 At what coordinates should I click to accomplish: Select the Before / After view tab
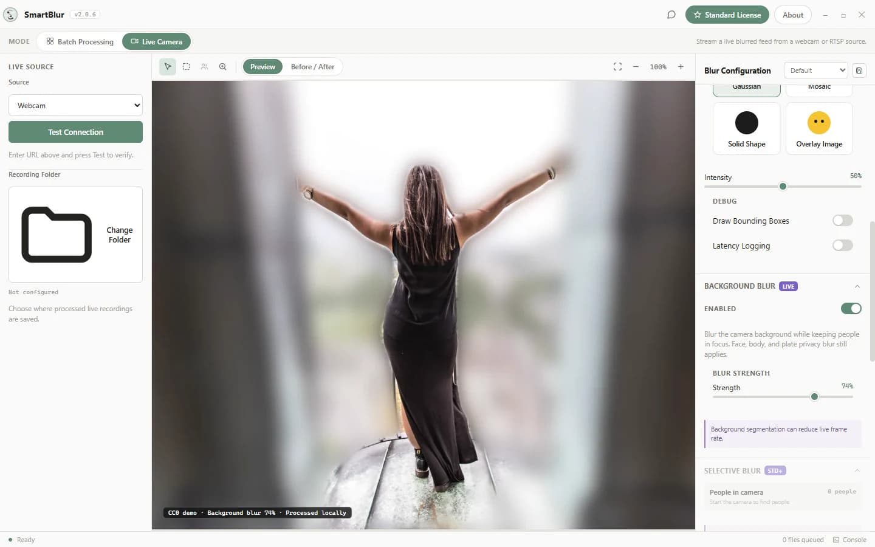pos(312,67)
